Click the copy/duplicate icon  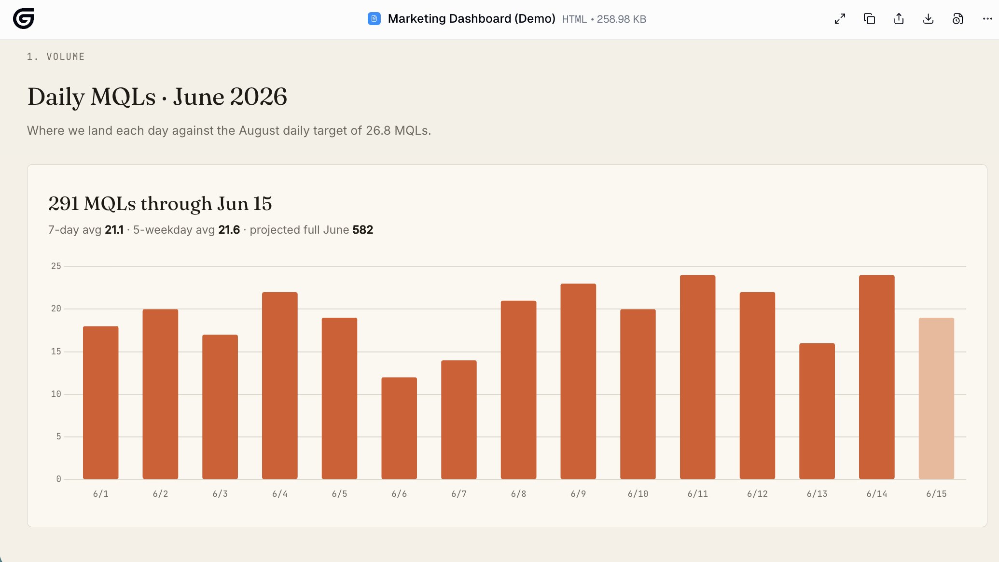[869, 19]
